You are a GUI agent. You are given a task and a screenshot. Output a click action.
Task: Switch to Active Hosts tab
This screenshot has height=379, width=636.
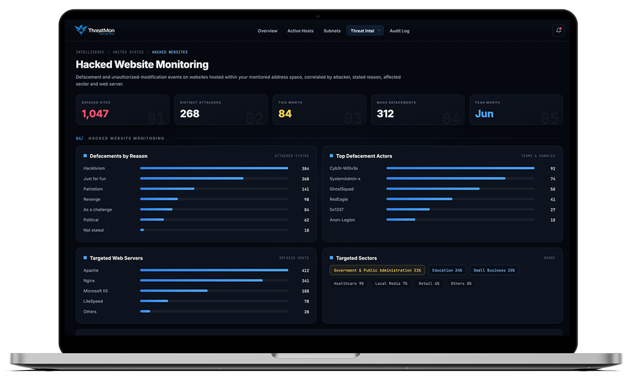tap(301, 31)
